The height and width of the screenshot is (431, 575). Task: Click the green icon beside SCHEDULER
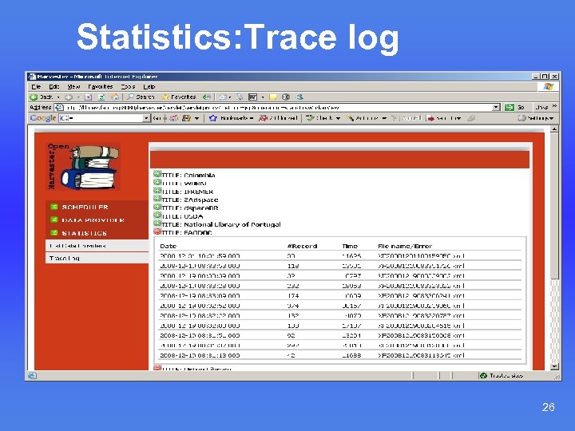coord(54,207)
